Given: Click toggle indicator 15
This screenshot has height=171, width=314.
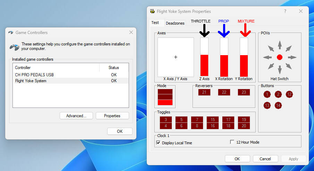Looking at the screenshot, I should 213,120.
